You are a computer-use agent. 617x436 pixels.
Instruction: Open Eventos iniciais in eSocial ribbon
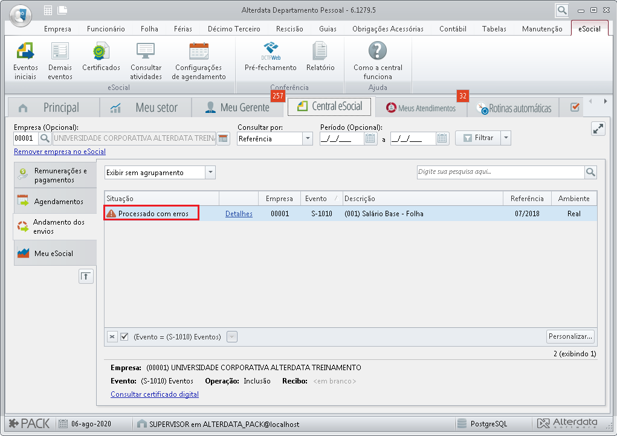point(25,61)
